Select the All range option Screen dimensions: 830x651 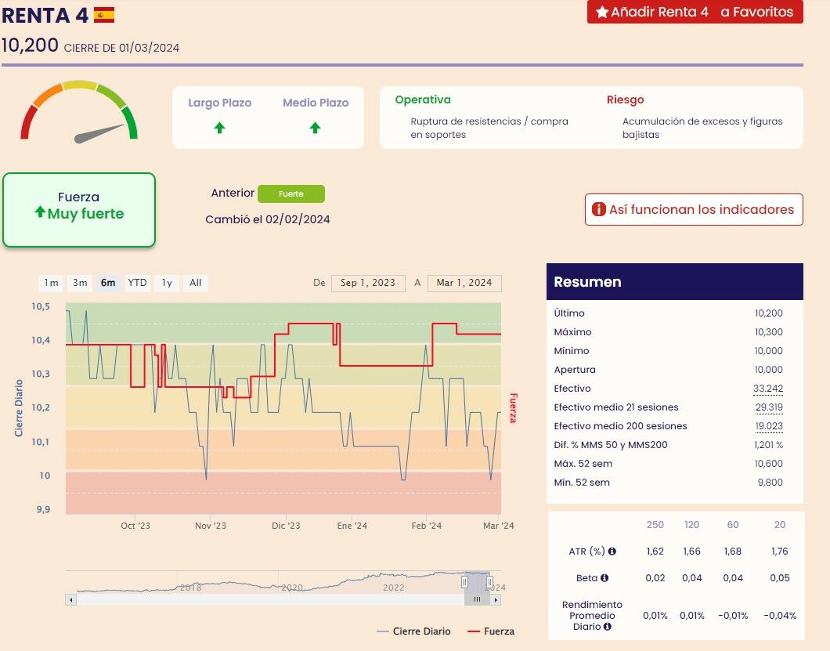pyautogui.click(x=196, y=283)
